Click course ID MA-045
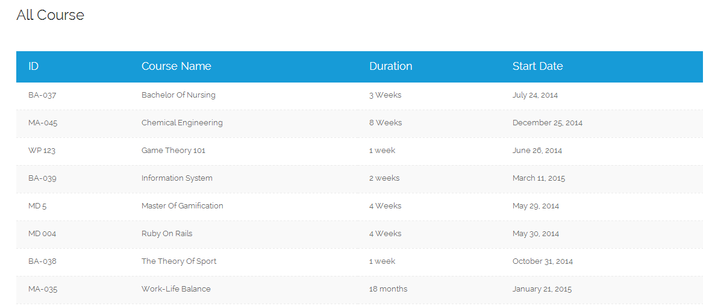The width and height of the screenshot is (715, 306). (x=43, y=123)
